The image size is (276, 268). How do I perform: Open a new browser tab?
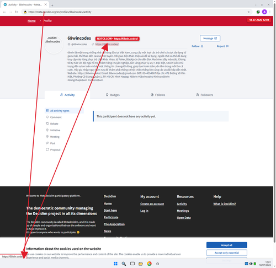(x=52, y=6)
